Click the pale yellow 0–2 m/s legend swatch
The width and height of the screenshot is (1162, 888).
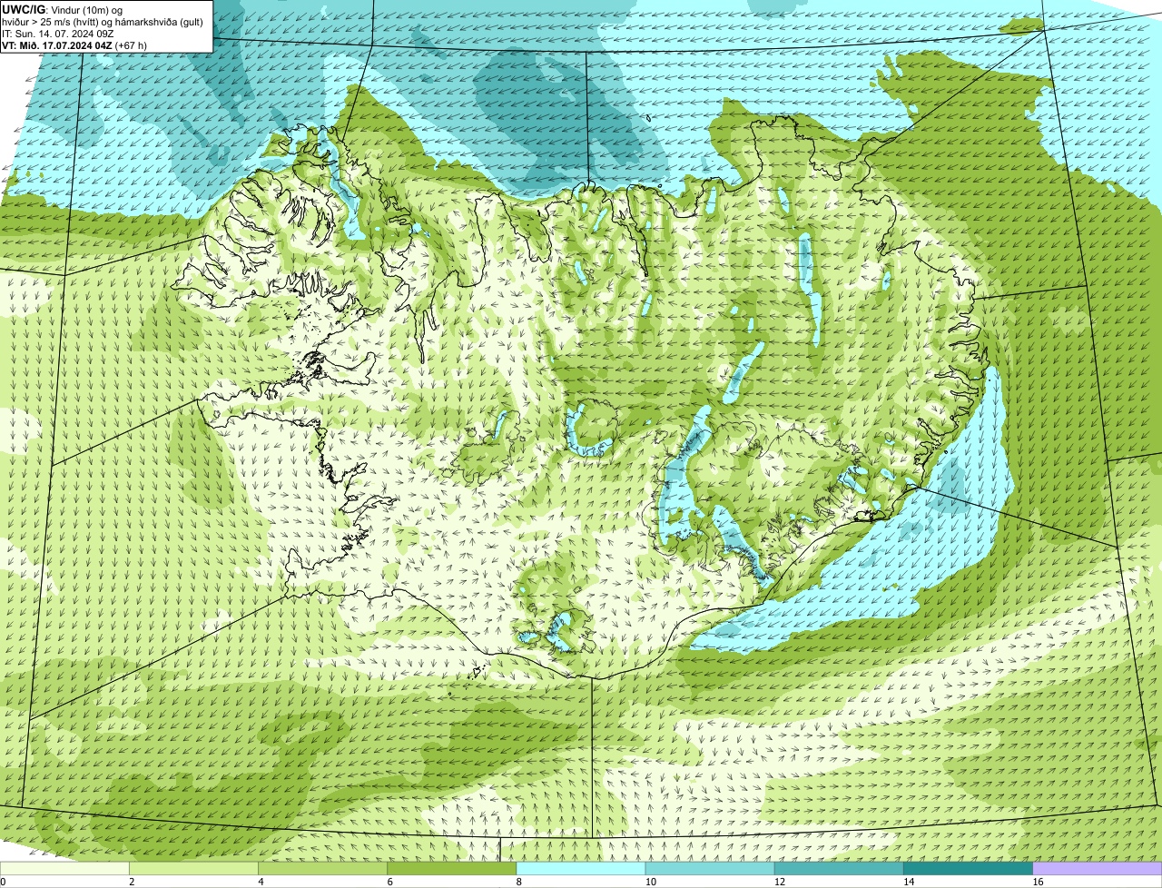tap(65, 869)
